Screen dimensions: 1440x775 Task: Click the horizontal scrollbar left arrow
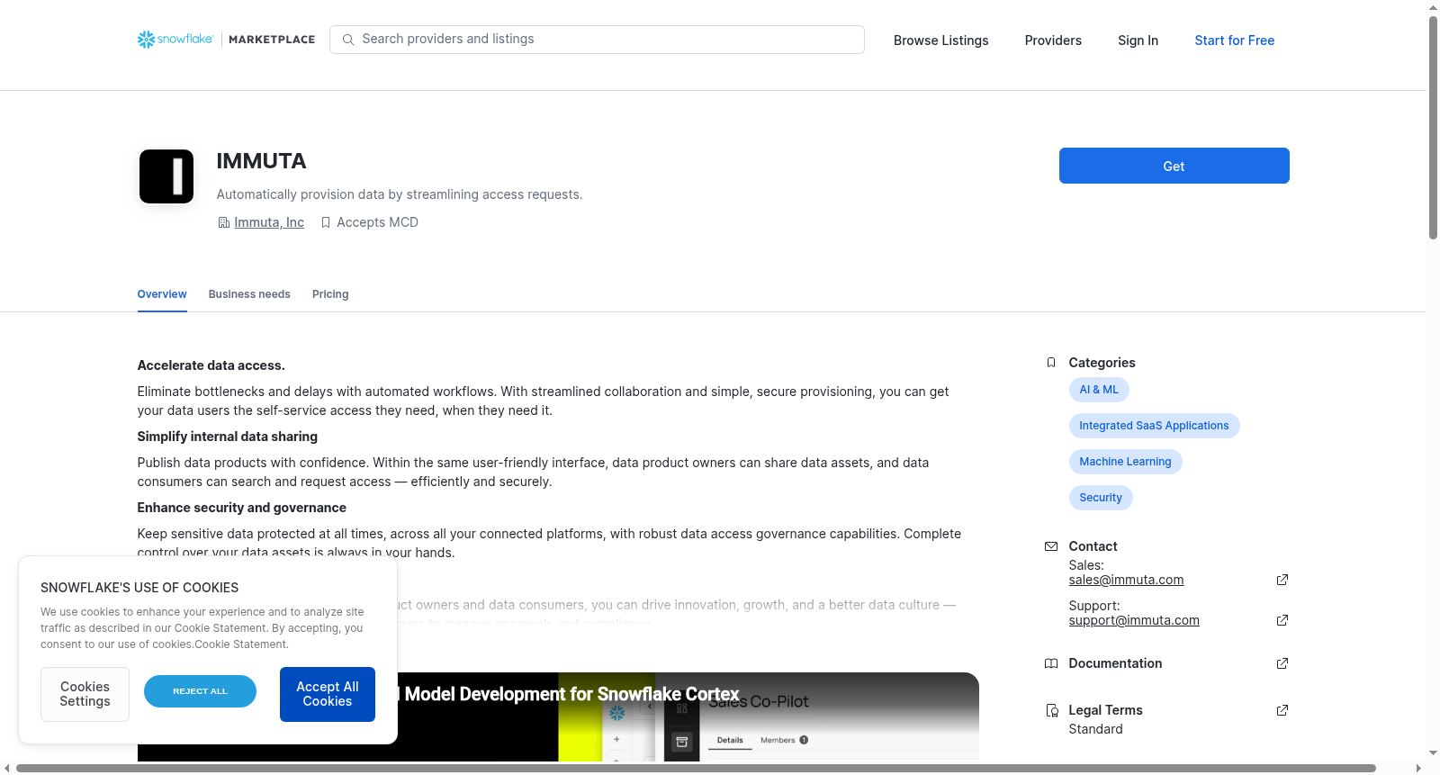click(7, 768)
